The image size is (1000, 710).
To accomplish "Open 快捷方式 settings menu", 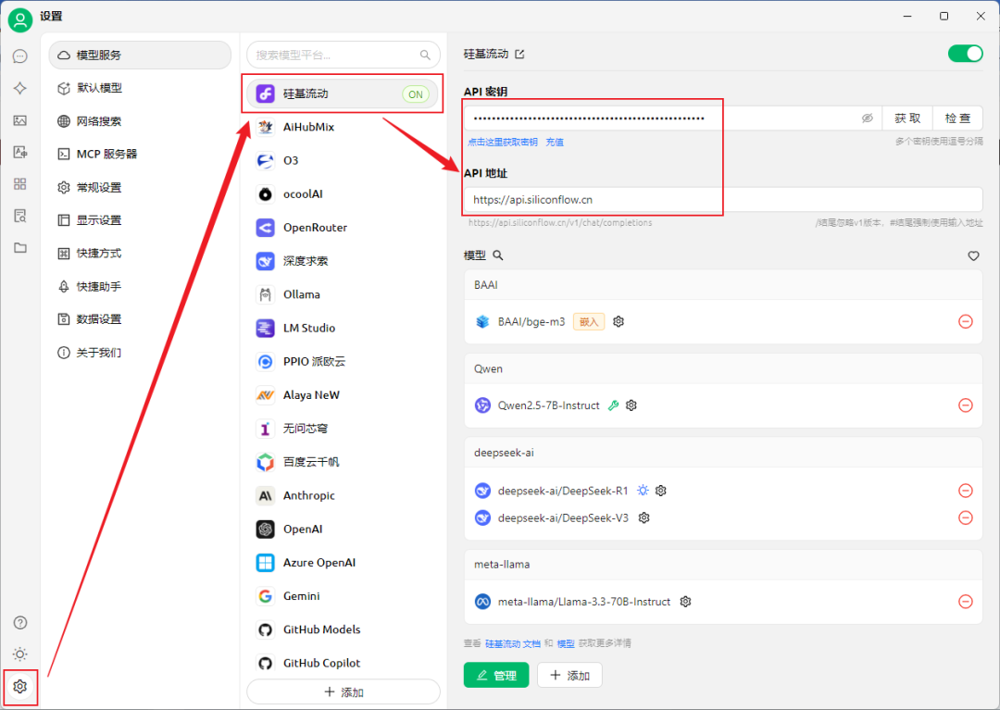I will (140, 254).
